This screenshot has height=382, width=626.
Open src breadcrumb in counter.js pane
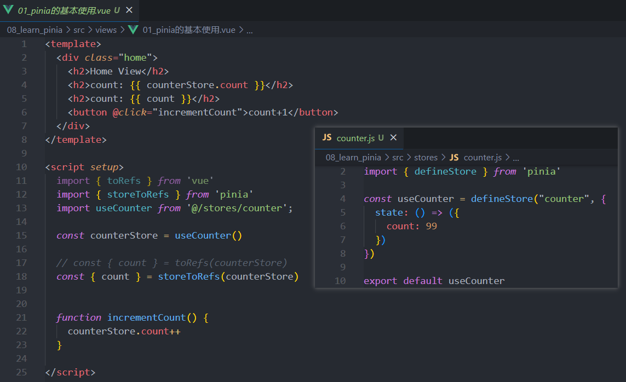(398, 158)
